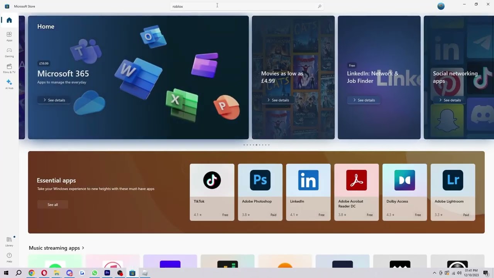Click the Free label on LinkedIn banner
This screenshot has height=278, width=494.
pyautogui.click(x=352, y=66)
